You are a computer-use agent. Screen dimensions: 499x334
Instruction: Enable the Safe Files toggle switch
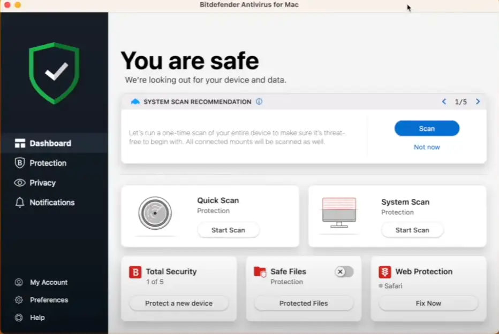click(344, 272)
